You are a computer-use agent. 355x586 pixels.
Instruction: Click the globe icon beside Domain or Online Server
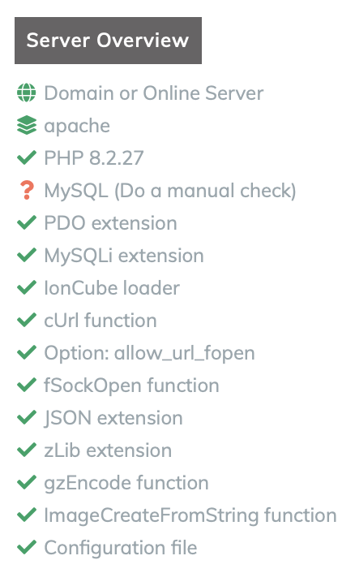click(27, 93)
